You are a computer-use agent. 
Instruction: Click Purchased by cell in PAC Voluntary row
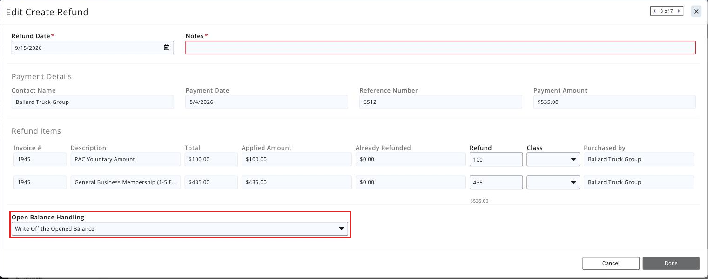[639, 159]
